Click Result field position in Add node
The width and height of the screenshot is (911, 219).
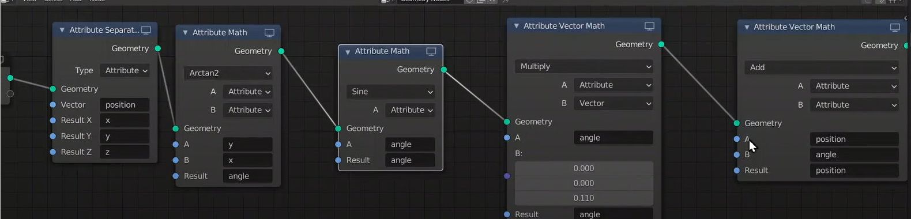click(854, 171)
